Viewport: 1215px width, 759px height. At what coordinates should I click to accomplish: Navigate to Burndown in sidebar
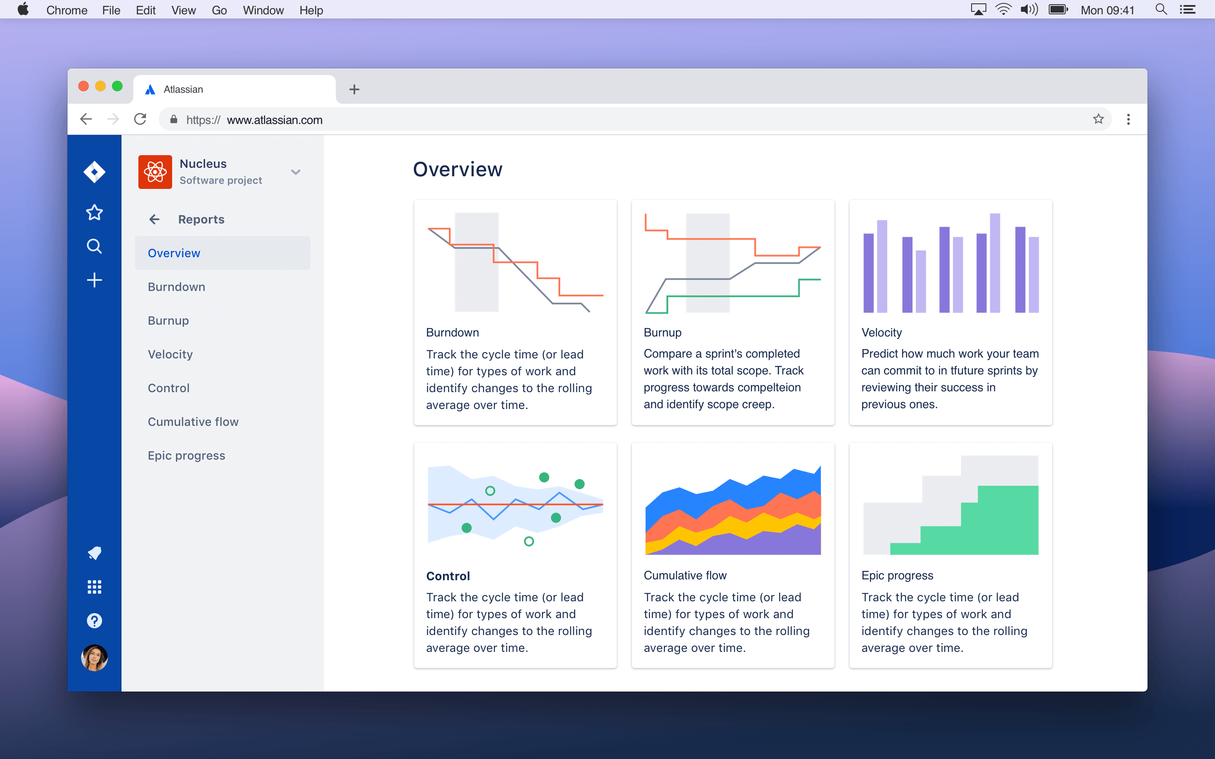point(175,287)
